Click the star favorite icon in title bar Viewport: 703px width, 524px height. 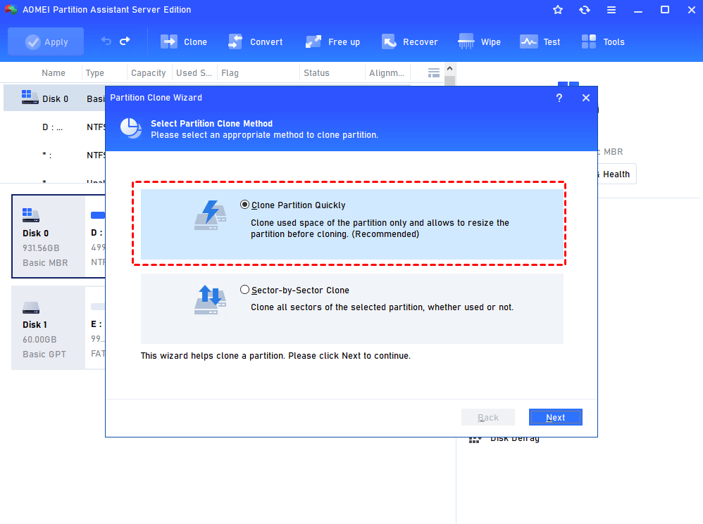(x=558, y=9)
